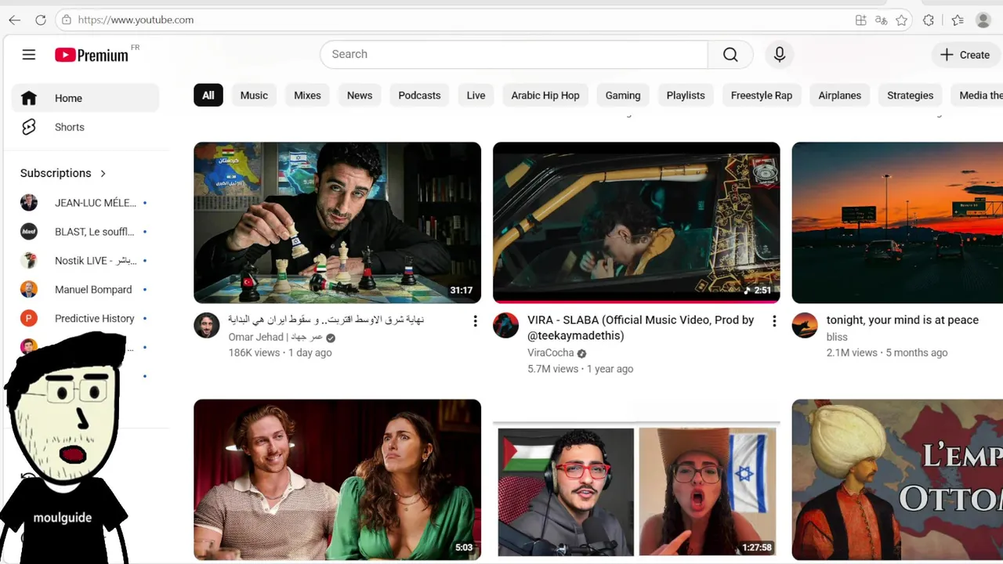Image resolution: width=1003 pixels, height=564 pixels.
Task: Go back with browser arrow
Action: click(x=14, y=20)
